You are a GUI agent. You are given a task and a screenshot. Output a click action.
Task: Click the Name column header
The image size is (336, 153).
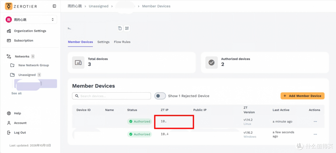coord(110,110)
